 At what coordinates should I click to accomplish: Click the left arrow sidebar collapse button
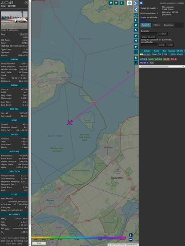tap(136, 10)
